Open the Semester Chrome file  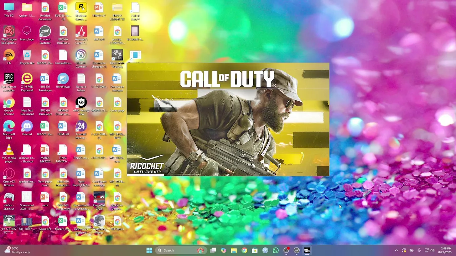45,224
